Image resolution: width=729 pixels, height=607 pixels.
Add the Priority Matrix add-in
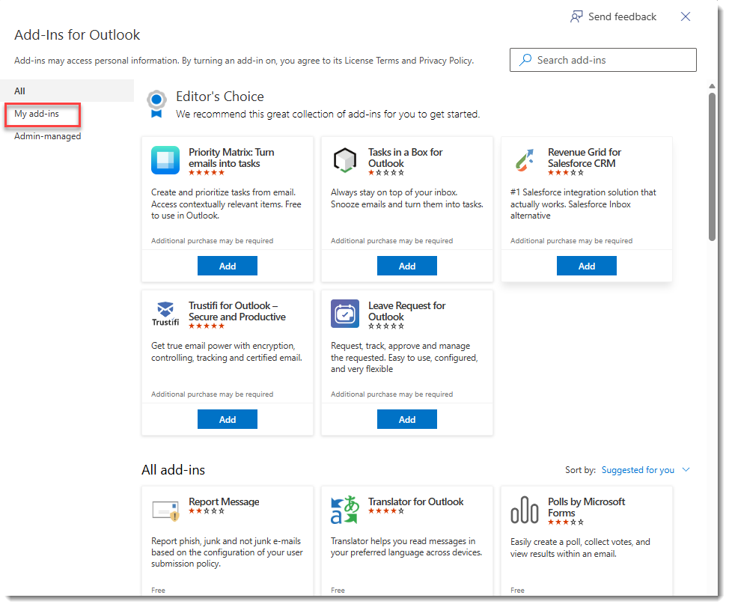pos(228,266)
